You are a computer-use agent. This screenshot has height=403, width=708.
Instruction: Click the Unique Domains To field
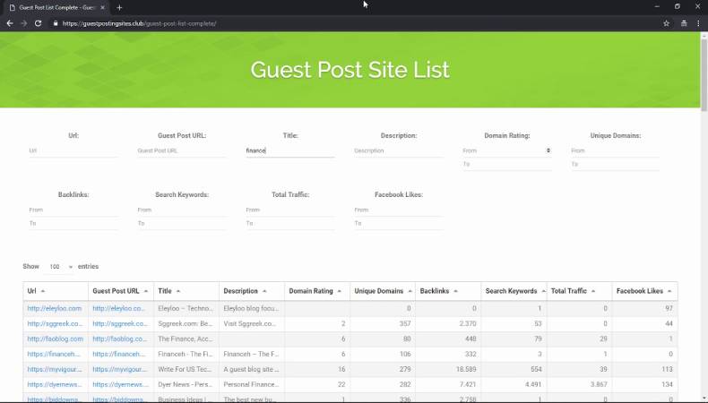pos(615,165)
